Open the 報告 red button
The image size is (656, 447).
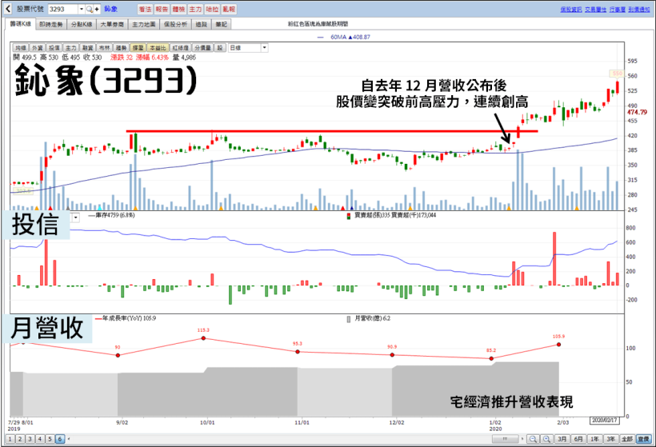click(x=162, y=10)
